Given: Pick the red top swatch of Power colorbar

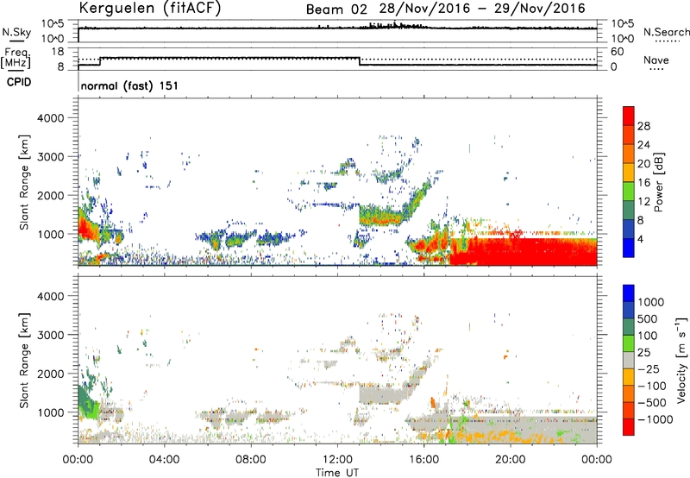Looking at the screenshot, I should (x=629, y=116).
